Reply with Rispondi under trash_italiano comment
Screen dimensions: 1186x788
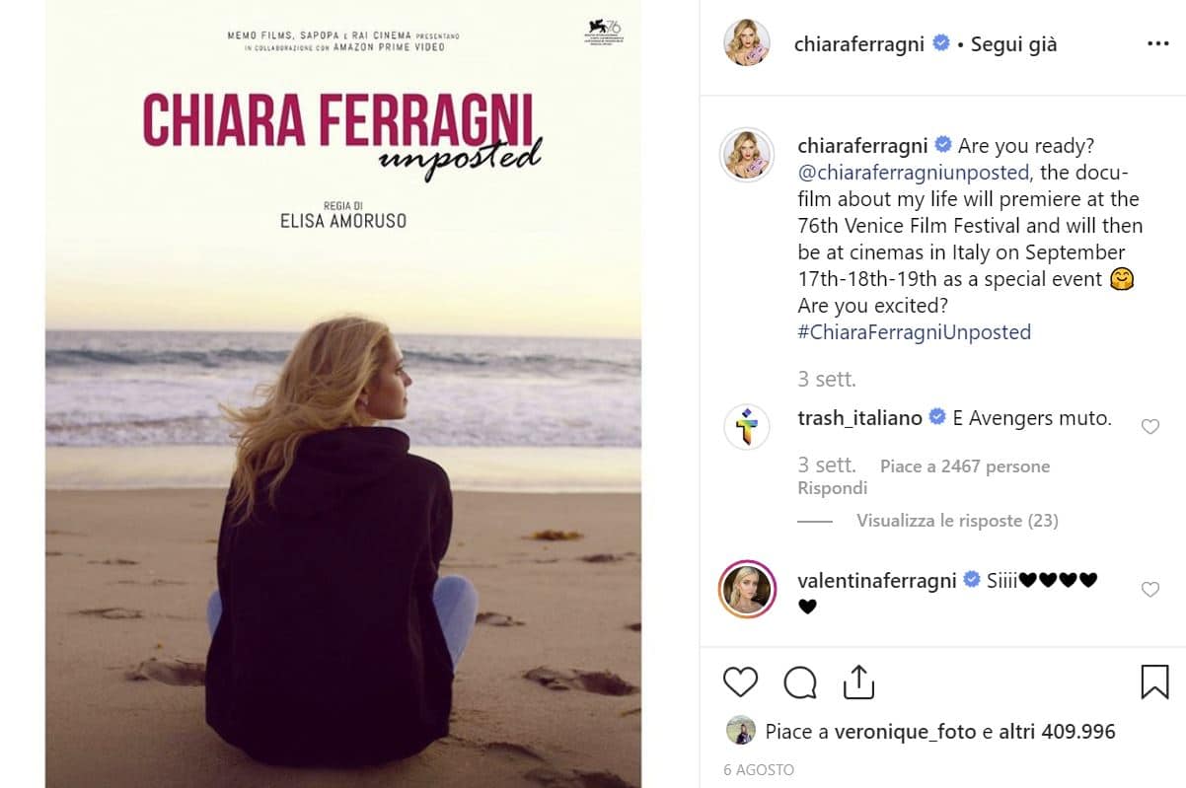833,488
